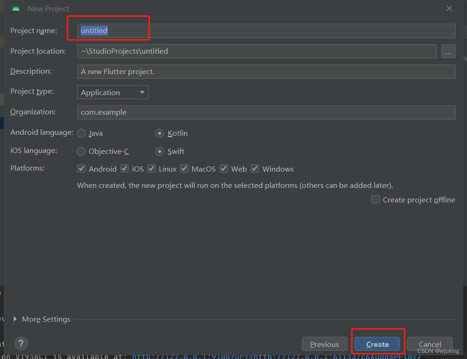Image resolution: width=467 pixels, height=359 pixels.
Task: Click the Organization input field
Action: (x=266, y=112)
